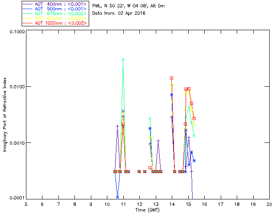Click the last red square marker after 15 GMT
This screenshot has width=277, height=221.
coord(194,118)
